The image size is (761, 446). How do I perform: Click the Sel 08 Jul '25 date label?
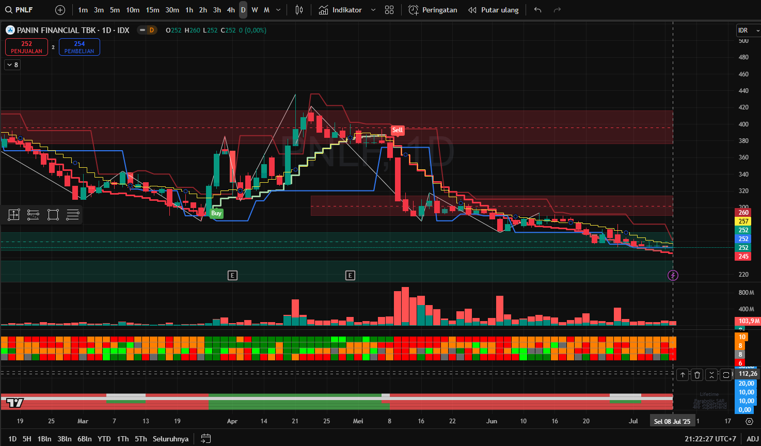click(672, 421)
